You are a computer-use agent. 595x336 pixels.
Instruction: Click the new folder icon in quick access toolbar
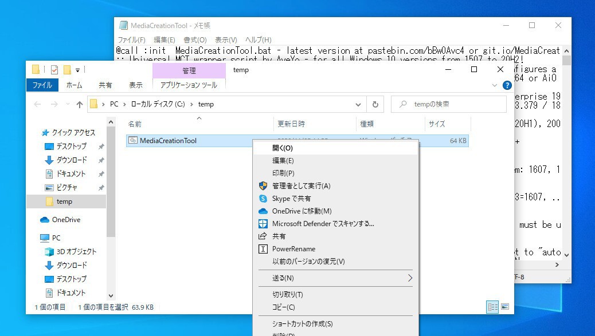click(67, 70)
